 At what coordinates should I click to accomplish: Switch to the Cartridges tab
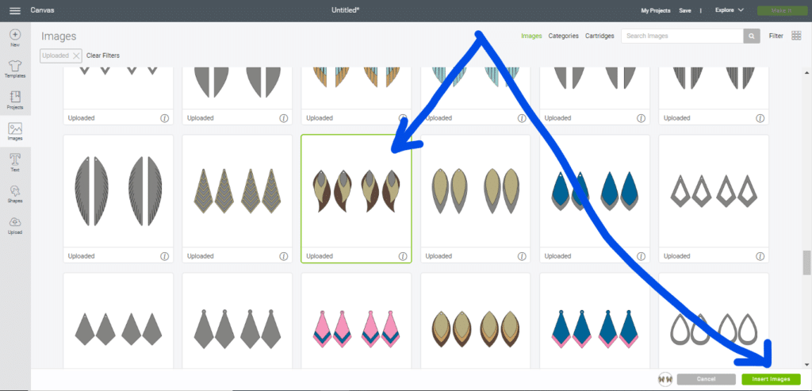[x=599, y=36]
